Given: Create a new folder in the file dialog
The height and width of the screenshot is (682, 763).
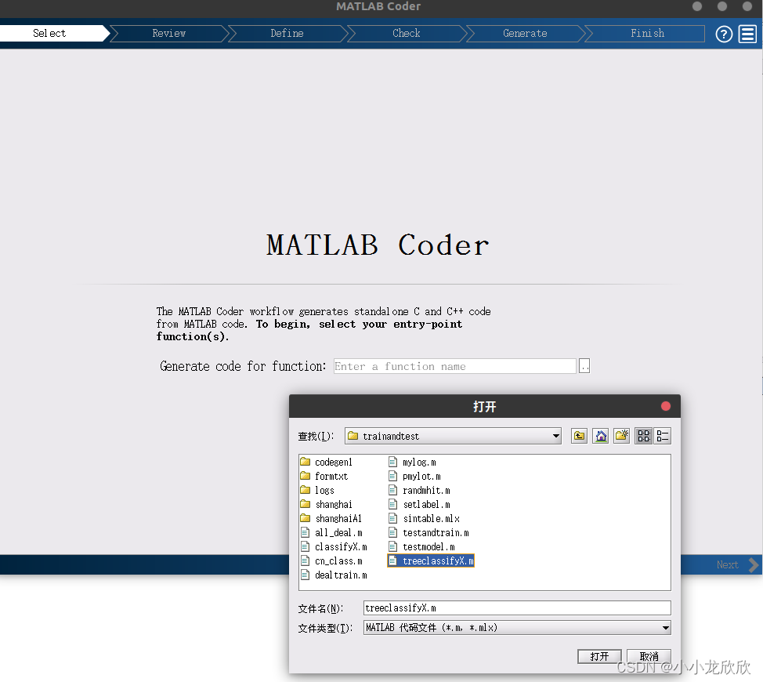Looking at the screenshot, I should click(x=622, y=436).
